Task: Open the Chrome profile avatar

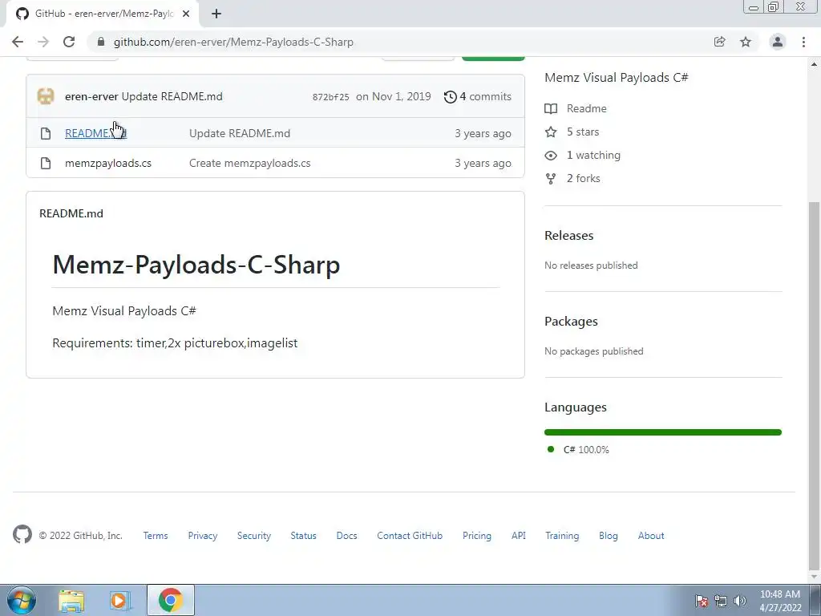Action: coord(778,42)
